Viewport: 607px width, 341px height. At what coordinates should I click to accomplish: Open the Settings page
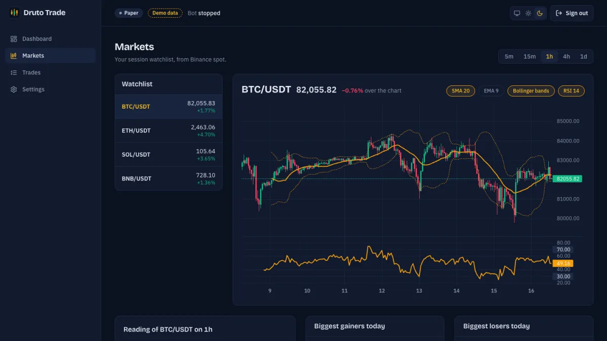point(51,89)
